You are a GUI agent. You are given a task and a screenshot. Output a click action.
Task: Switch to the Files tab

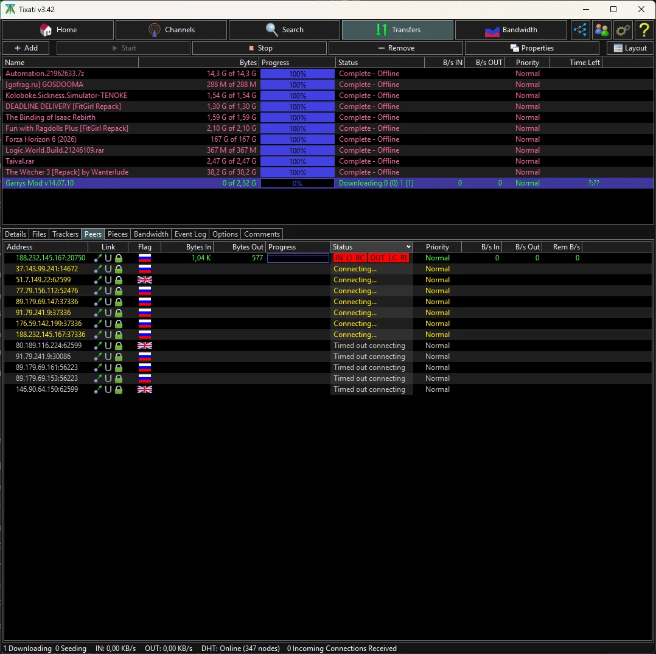39,234
